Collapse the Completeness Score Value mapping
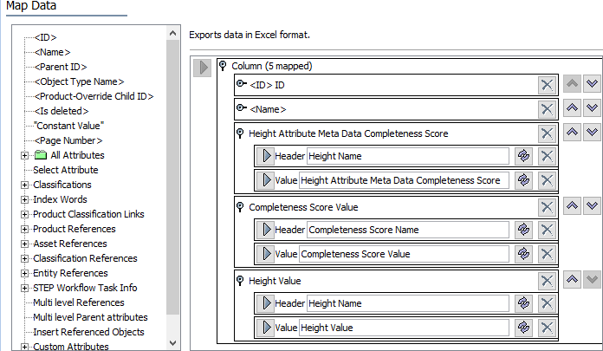The width and height of the screenshot is (603, 351). (x=240, y=206)
